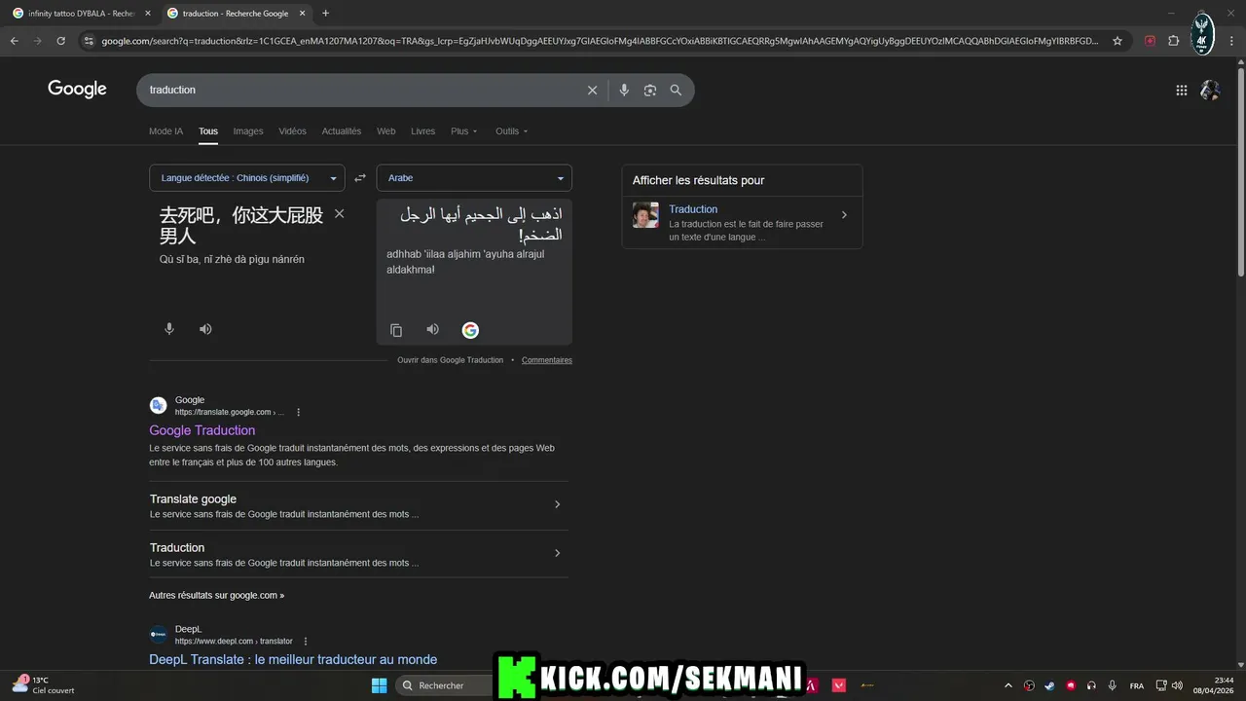This screenshot has width=1246, height=701.
Task: Open more options for Google Traduction result
Action: [x=298, y=412]
